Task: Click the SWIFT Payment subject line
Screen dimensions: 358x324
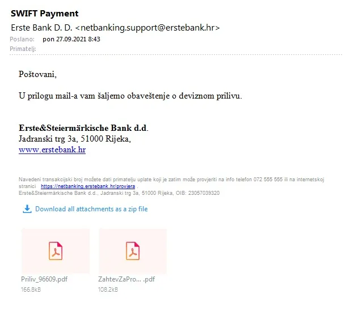Action: (x=44, y=14)
